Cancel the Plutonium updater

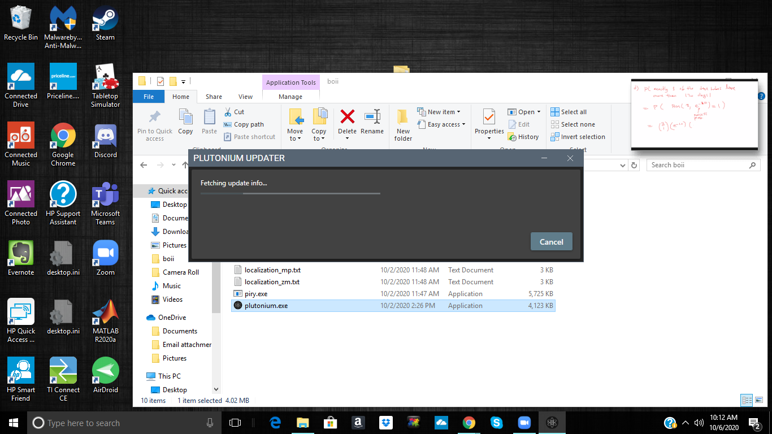(552, 242)
